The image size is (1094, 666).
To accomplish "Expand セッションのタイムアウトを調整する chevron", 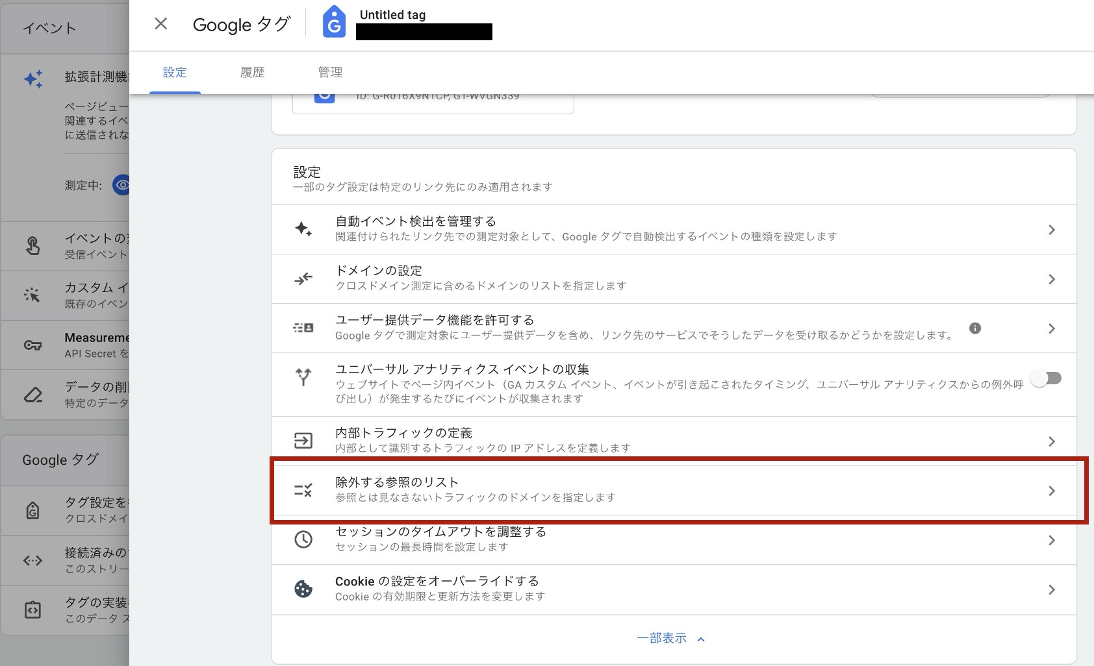I will 1052,540.
